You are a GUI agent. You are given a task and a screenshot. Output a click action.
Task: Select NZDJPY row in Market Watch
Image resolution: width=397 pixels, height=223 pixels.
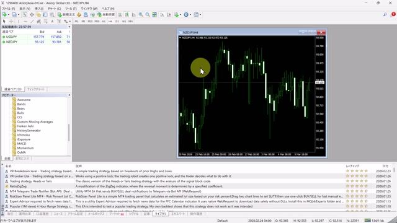tap(36, 42)
